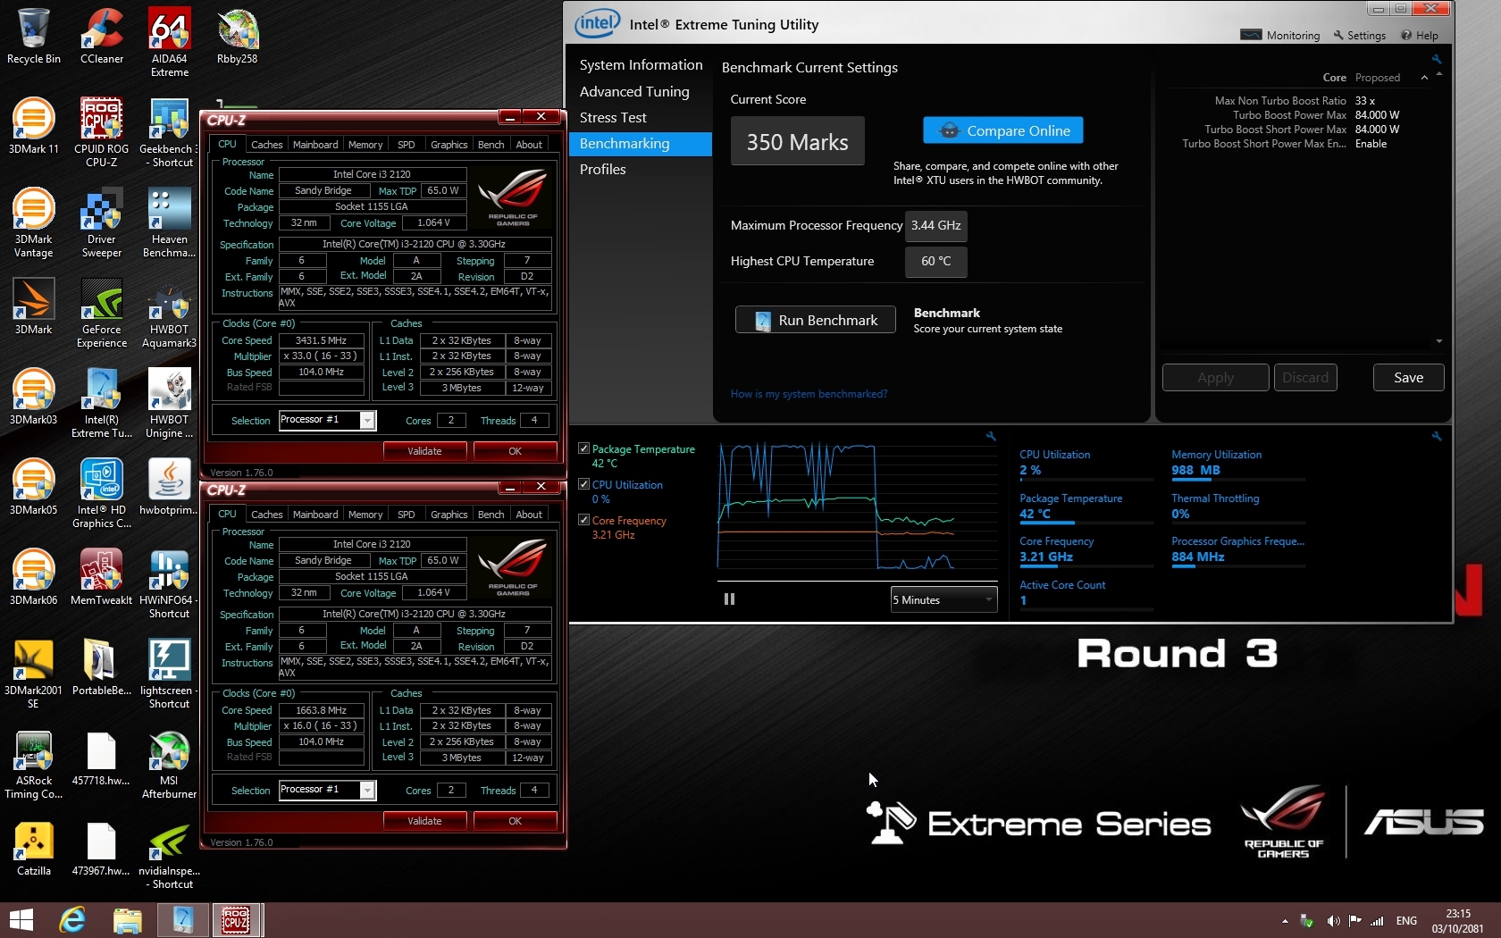
Task: Launch MSI Afterburner icon
Action: point(170,764)
